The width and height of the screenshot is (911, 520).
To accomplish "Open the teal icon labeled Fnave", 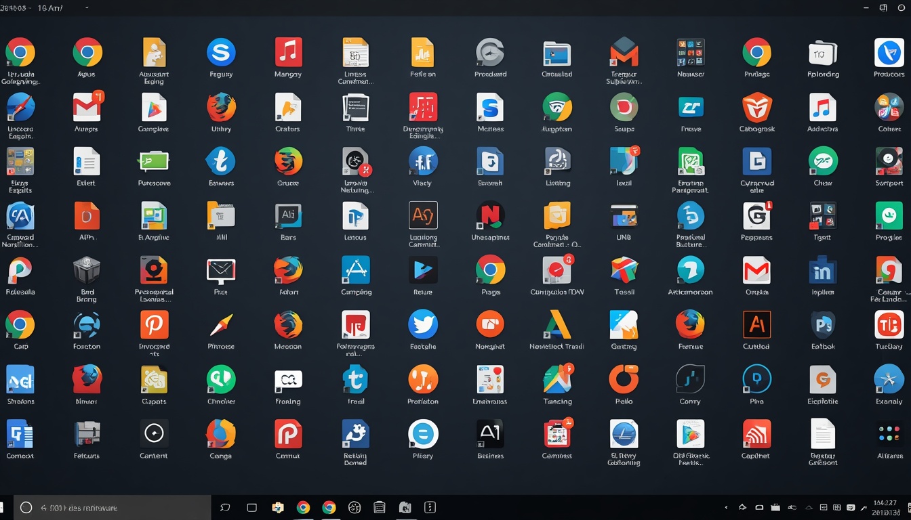I will pyautogui.click(x=691, y=107).
